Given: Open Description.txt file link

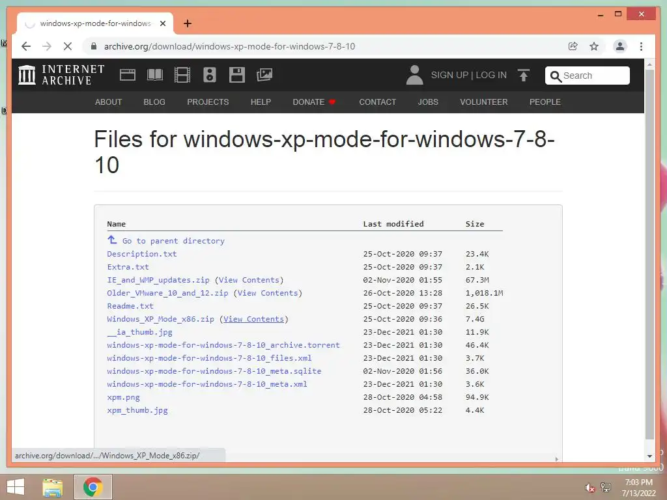Looking at the screenshot, I should (x=141, y=254).
